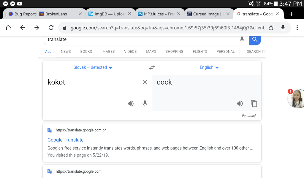
Task: Listen to the source word kokot
Action: coord(131,104)
